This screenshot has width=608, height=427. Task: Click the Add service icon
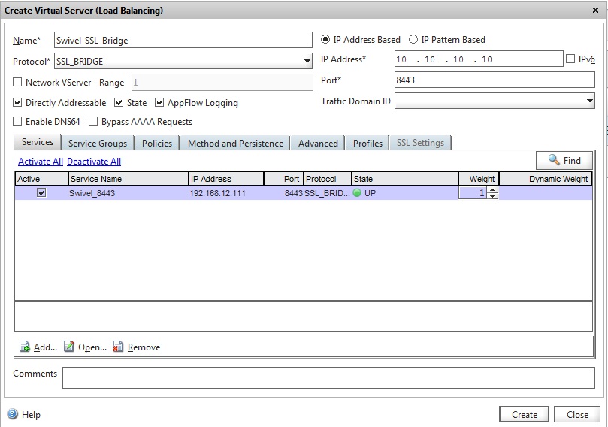(x=25, y=347)
